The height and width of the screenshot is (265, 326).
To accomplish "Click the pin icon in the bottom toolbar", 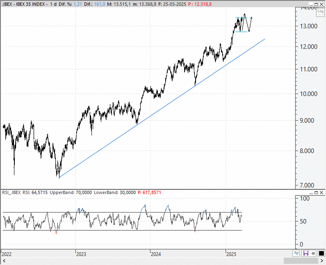I will 313,253.
